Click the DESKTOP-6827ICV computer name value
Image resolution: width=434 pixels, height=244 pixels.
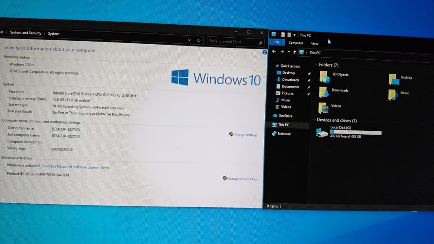click(66, 129)
